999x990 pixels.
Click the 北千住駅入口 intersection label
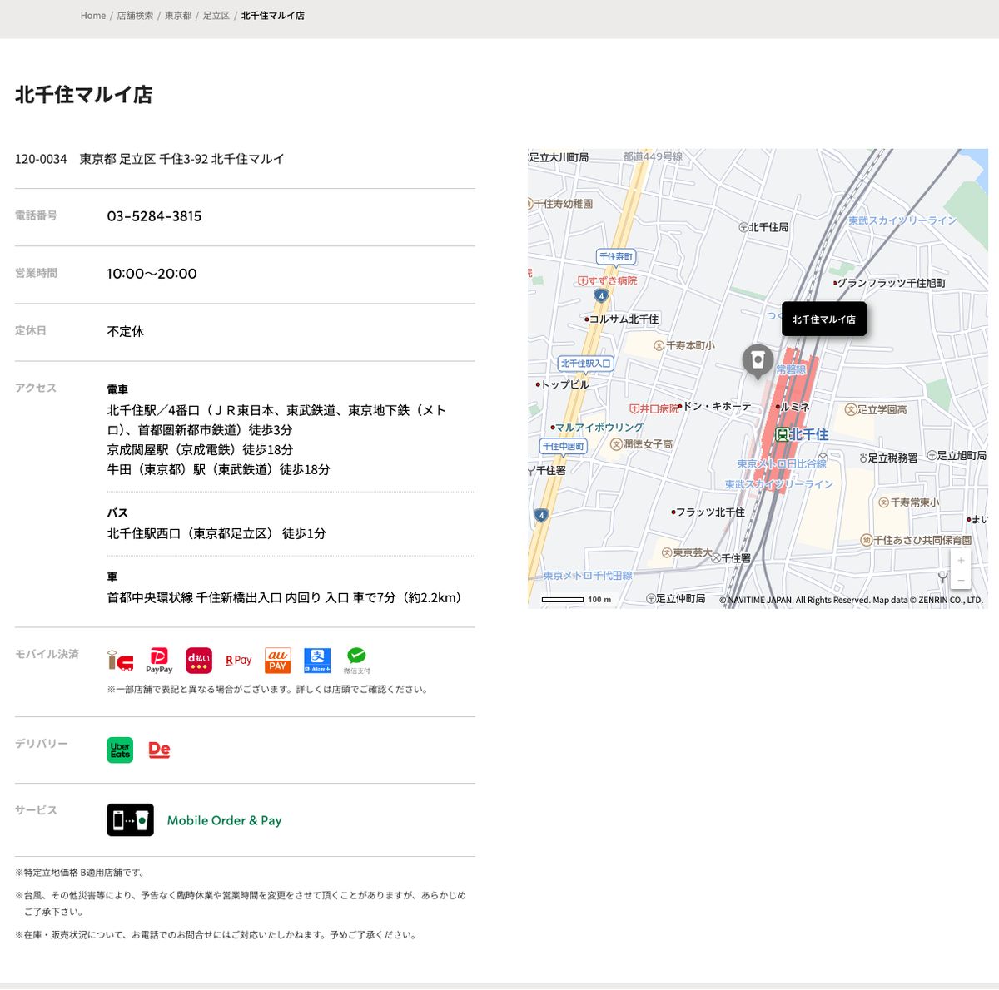[x=586, y=364]
